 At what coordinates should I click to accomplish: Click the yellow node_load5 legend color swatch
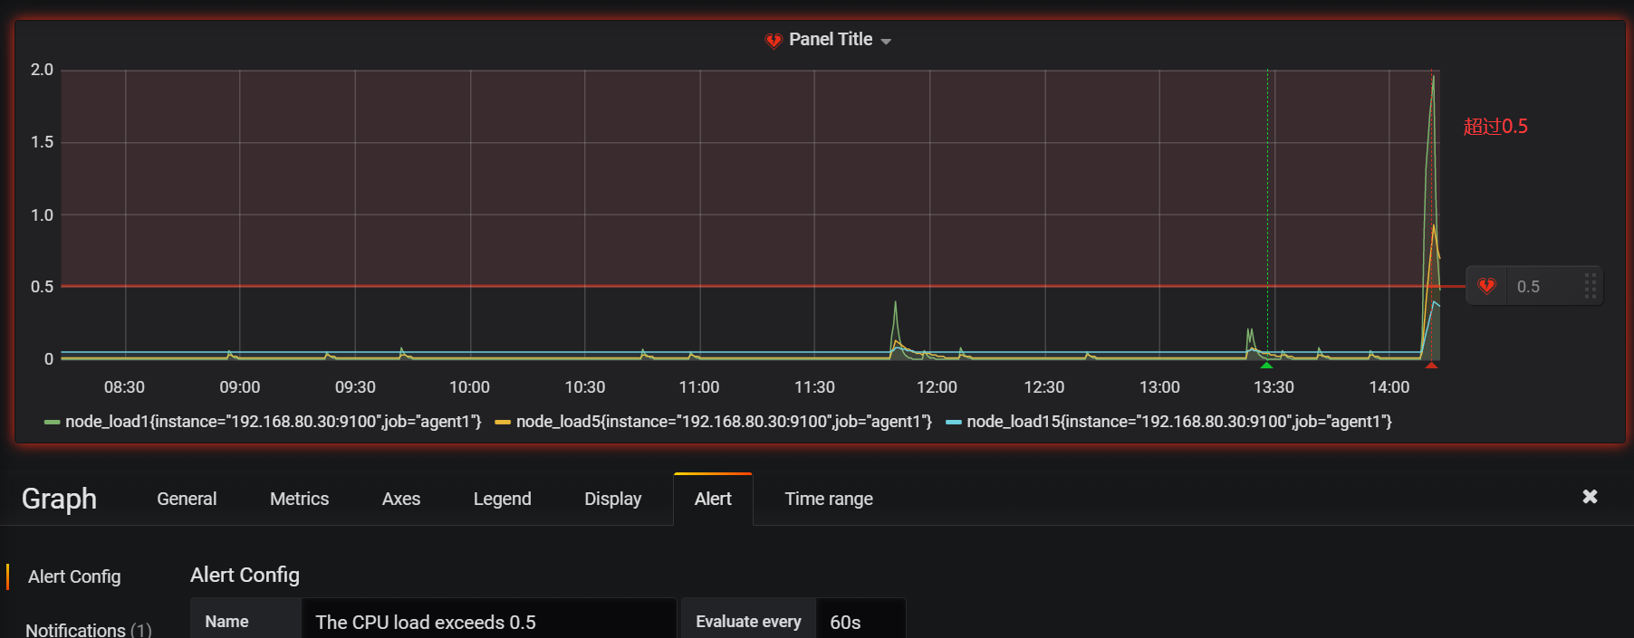click(503, 423)
